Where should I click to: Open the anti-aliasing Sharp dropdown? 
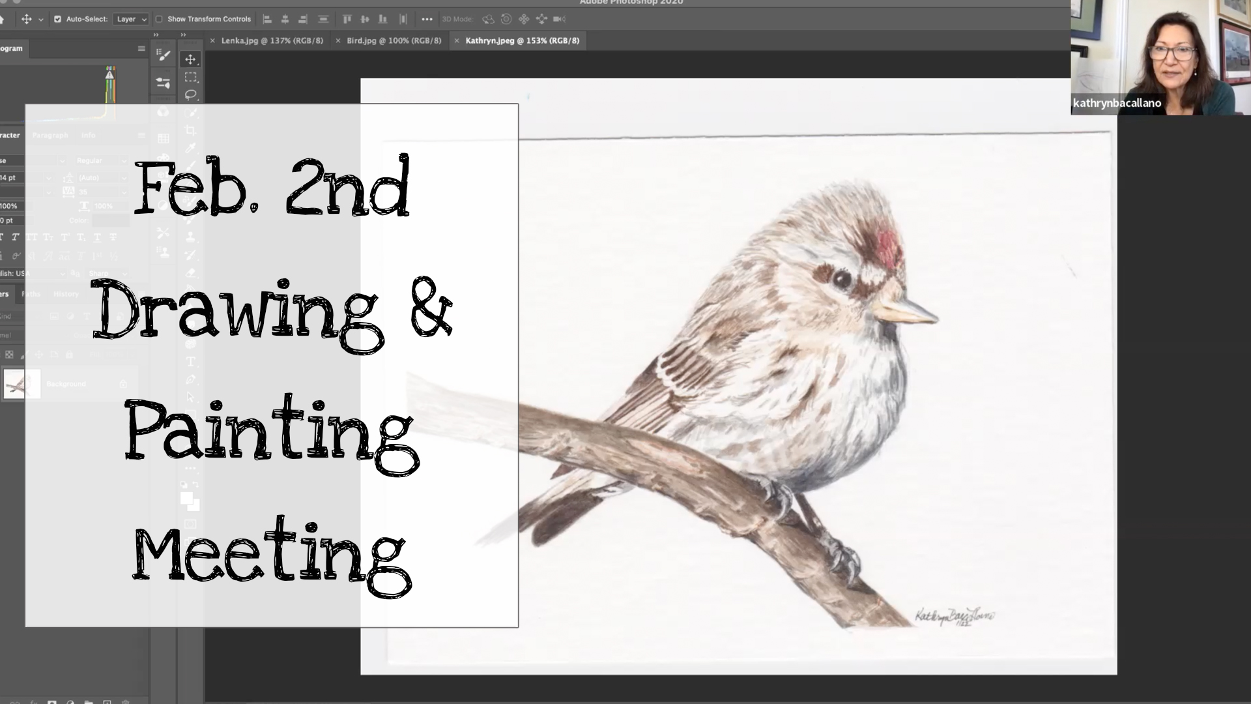[108, 273]
